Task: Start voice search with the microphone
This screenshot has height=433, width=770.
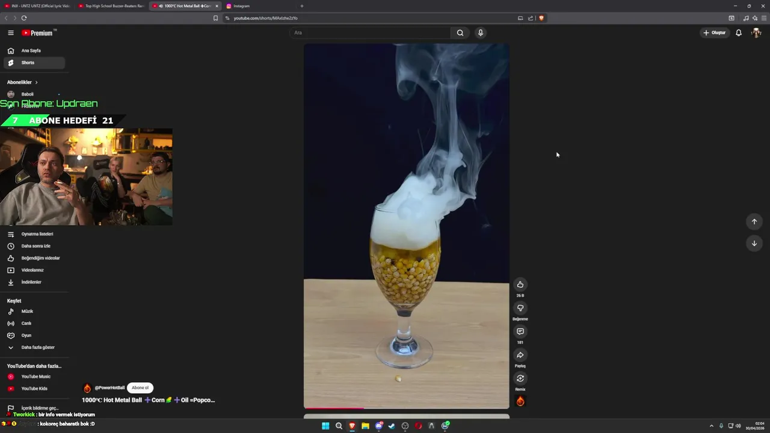Action: pyautogui.click(x=480, y=33)
